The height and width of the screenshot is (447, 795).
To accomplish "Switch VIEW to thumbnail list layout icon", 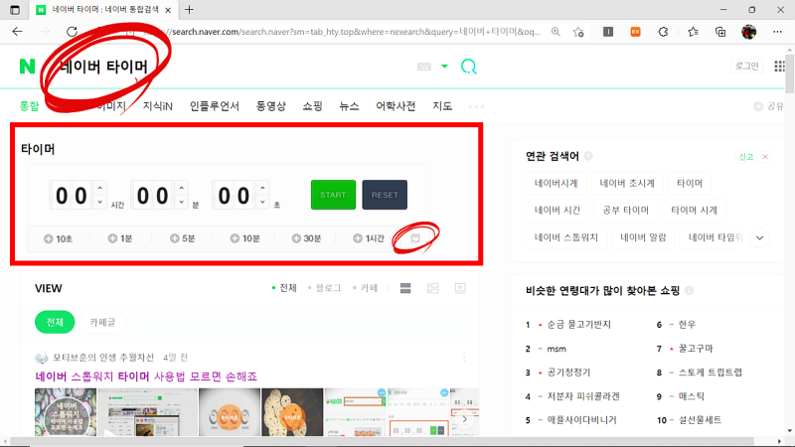I will pos(432,288).
